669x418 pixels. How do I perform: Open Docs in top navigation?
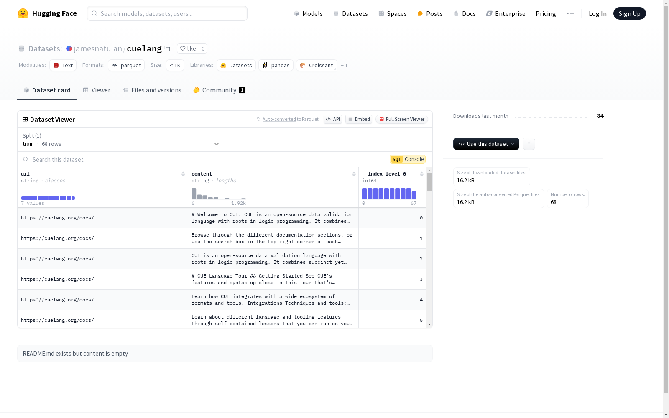pyautogui.click(x=465, y=13)
